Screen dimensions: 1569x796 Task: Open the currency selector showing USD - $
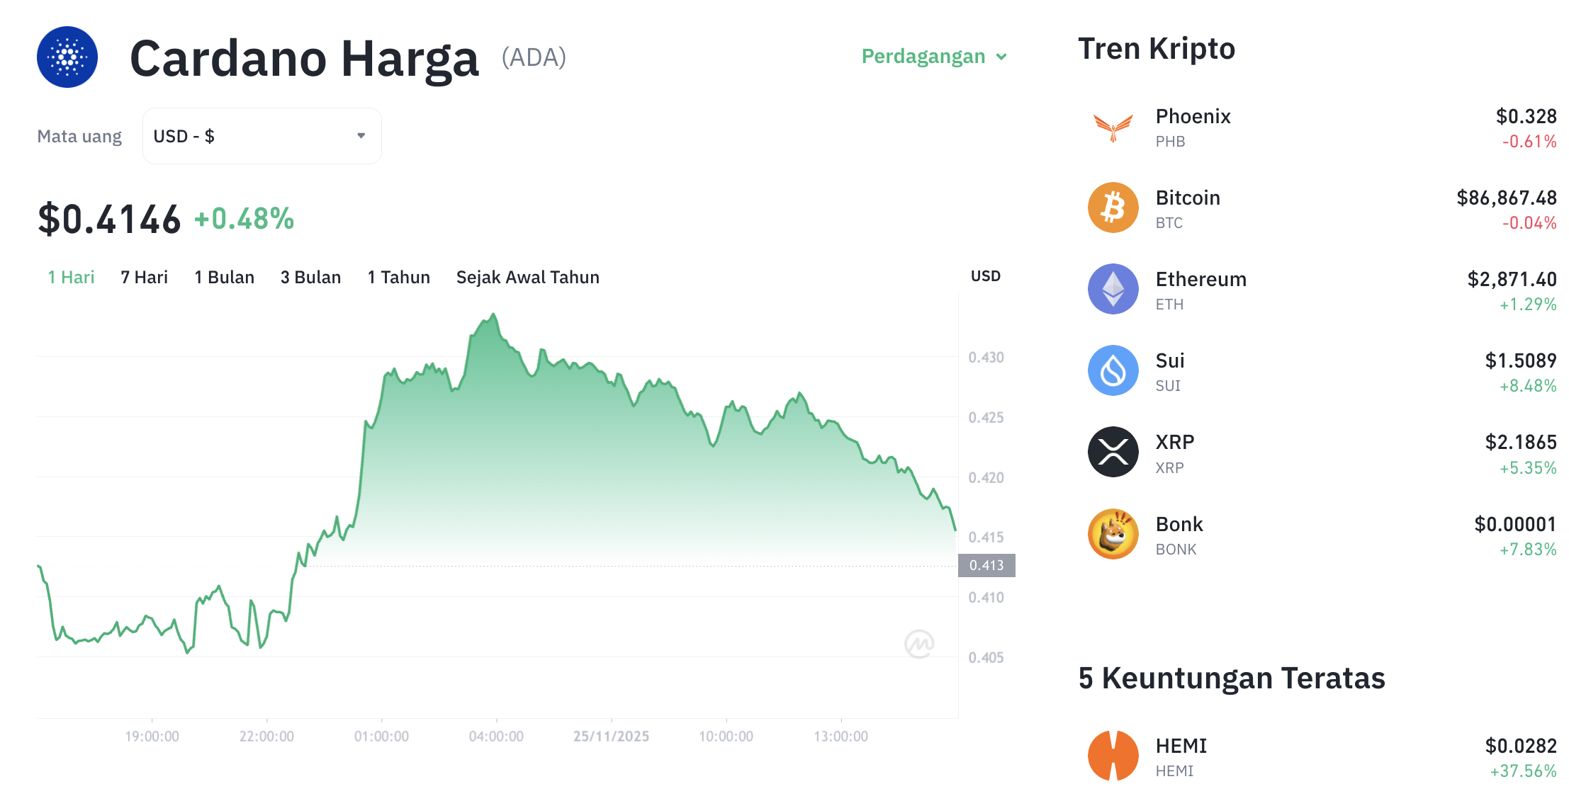[x=261, y=135]
